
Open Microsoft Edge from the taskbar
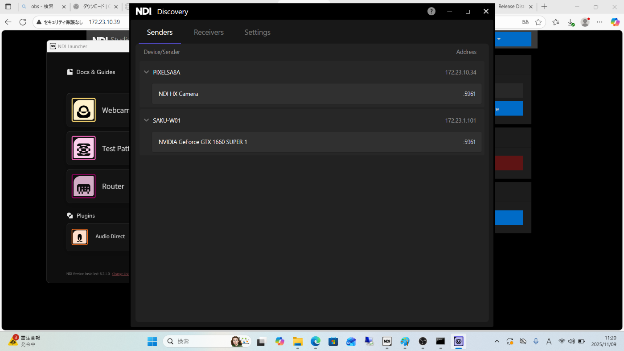click(316, 342)
